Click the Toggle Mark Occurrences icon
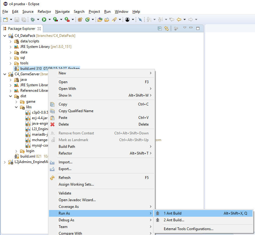 (140, 20)
